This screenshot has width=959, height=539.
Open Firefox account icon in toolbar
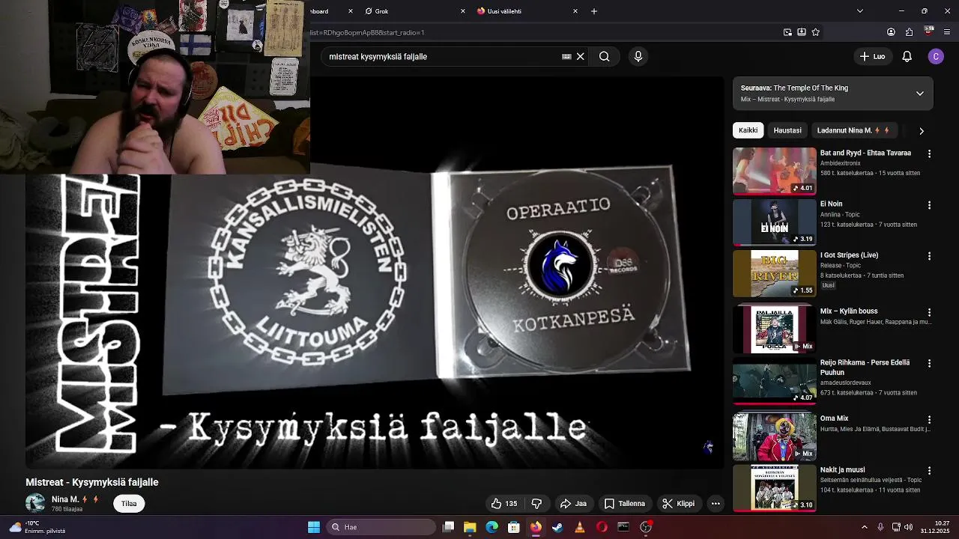tap(891, 32)
